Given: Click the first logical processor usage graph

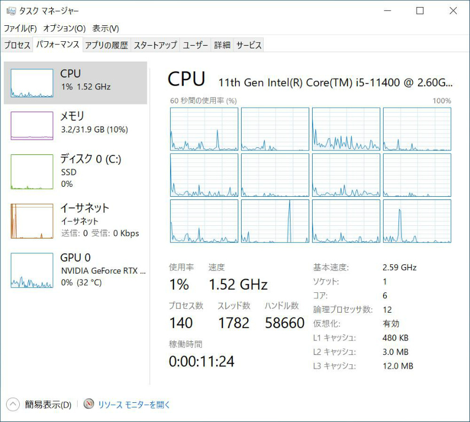Looking at the screenshot, I should tap(204, 129).
